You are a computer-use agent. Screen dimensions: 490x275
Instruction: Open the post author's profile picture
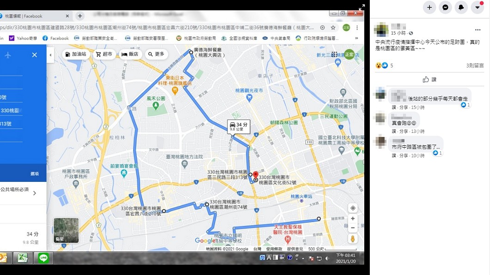pos(381,30)
